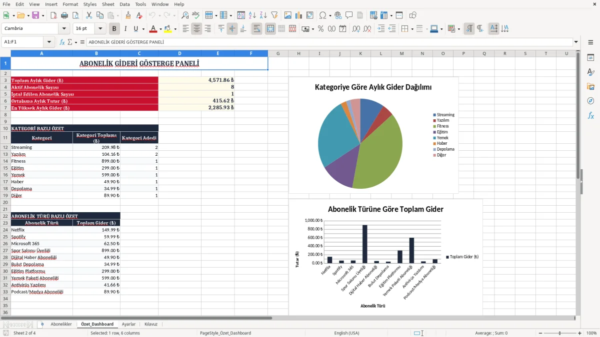Expand the Name Box dropdown
The height and width of the screenshot is (337, 600).
(49, 42)
